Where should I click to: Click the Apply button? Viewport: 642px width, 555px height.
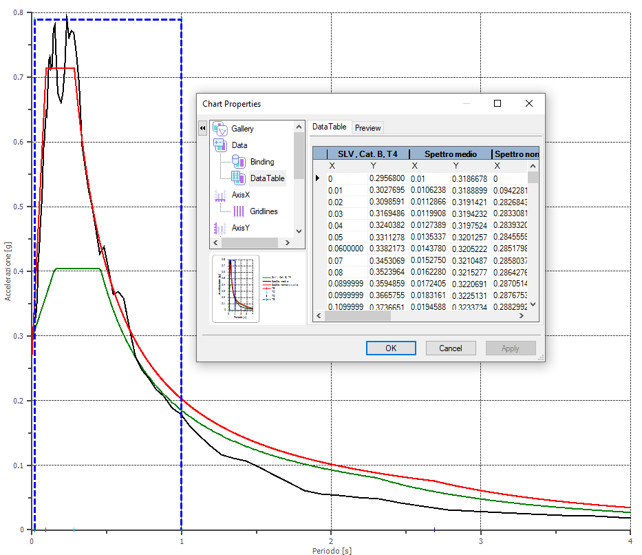click(x=511, y=348)
